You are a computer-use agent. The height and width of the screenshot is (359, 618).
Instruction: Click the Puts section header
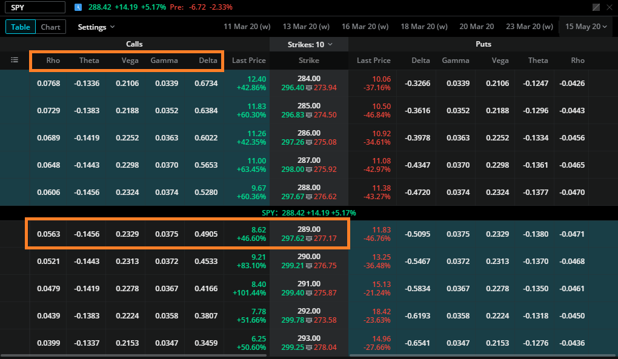(x=483, y=44)
